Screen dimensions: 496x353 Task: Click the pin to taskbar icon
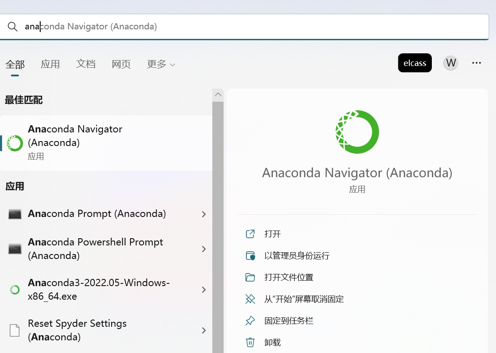point(250,321)
